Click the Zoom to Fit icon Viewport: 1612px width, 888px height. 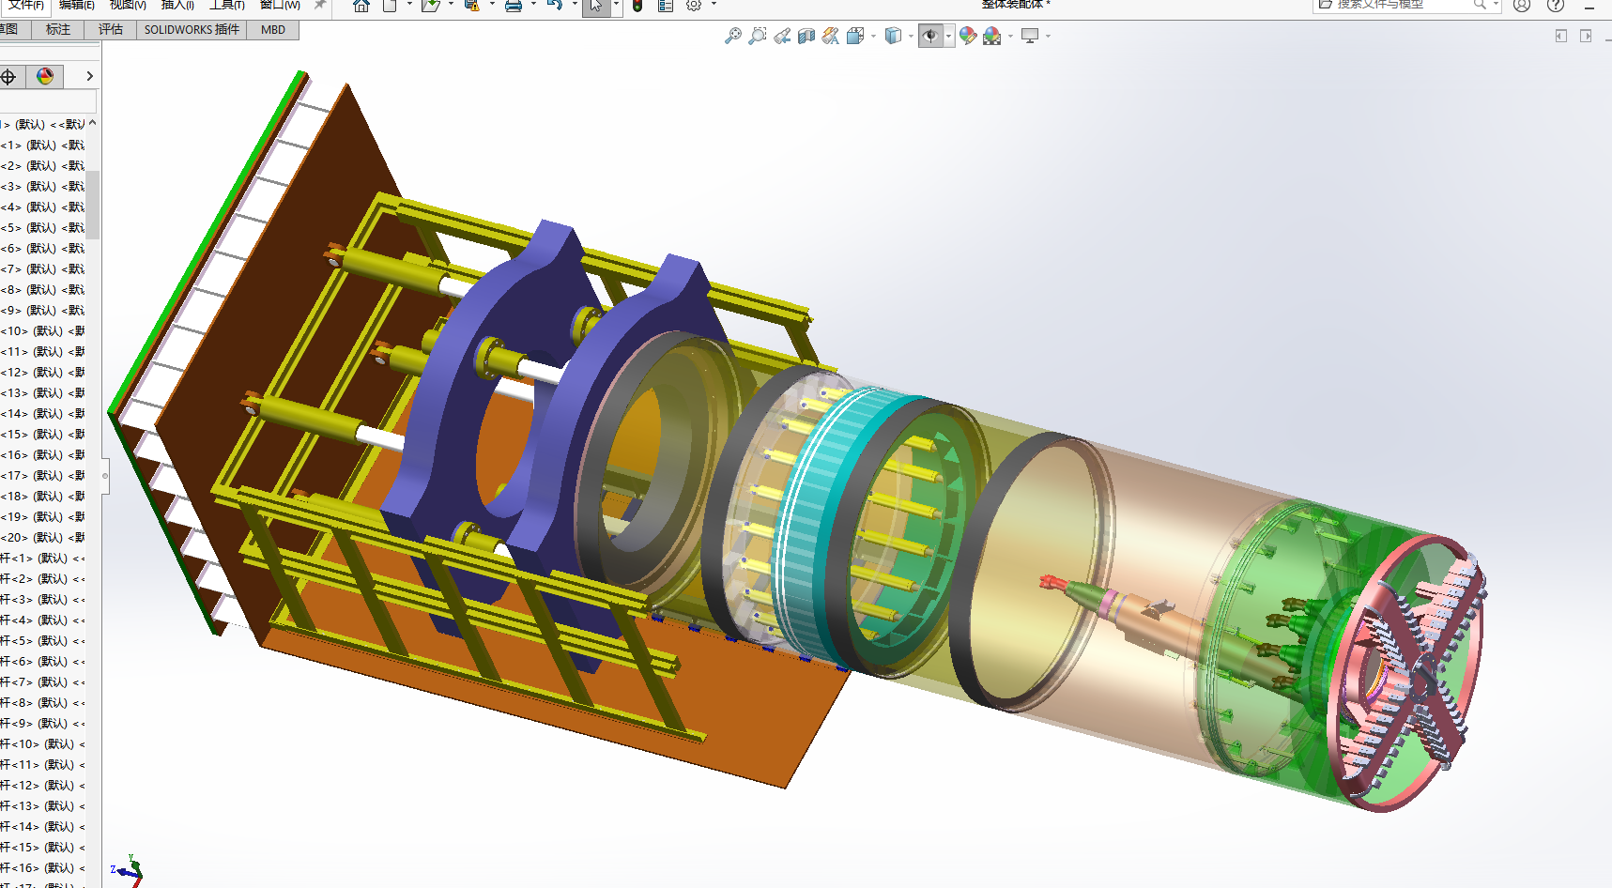(x=733, y=36)
